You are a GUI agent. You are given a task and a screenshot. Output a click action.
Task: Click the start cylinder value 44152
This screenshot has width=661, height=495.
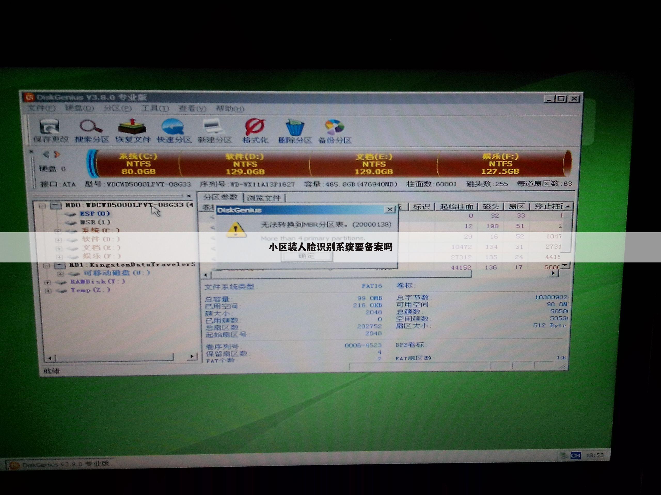[x=461, y=268]
